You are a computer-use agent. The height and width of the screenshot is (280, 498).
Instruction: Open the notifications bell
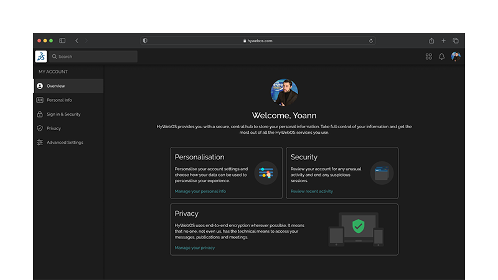click(441, 57)
